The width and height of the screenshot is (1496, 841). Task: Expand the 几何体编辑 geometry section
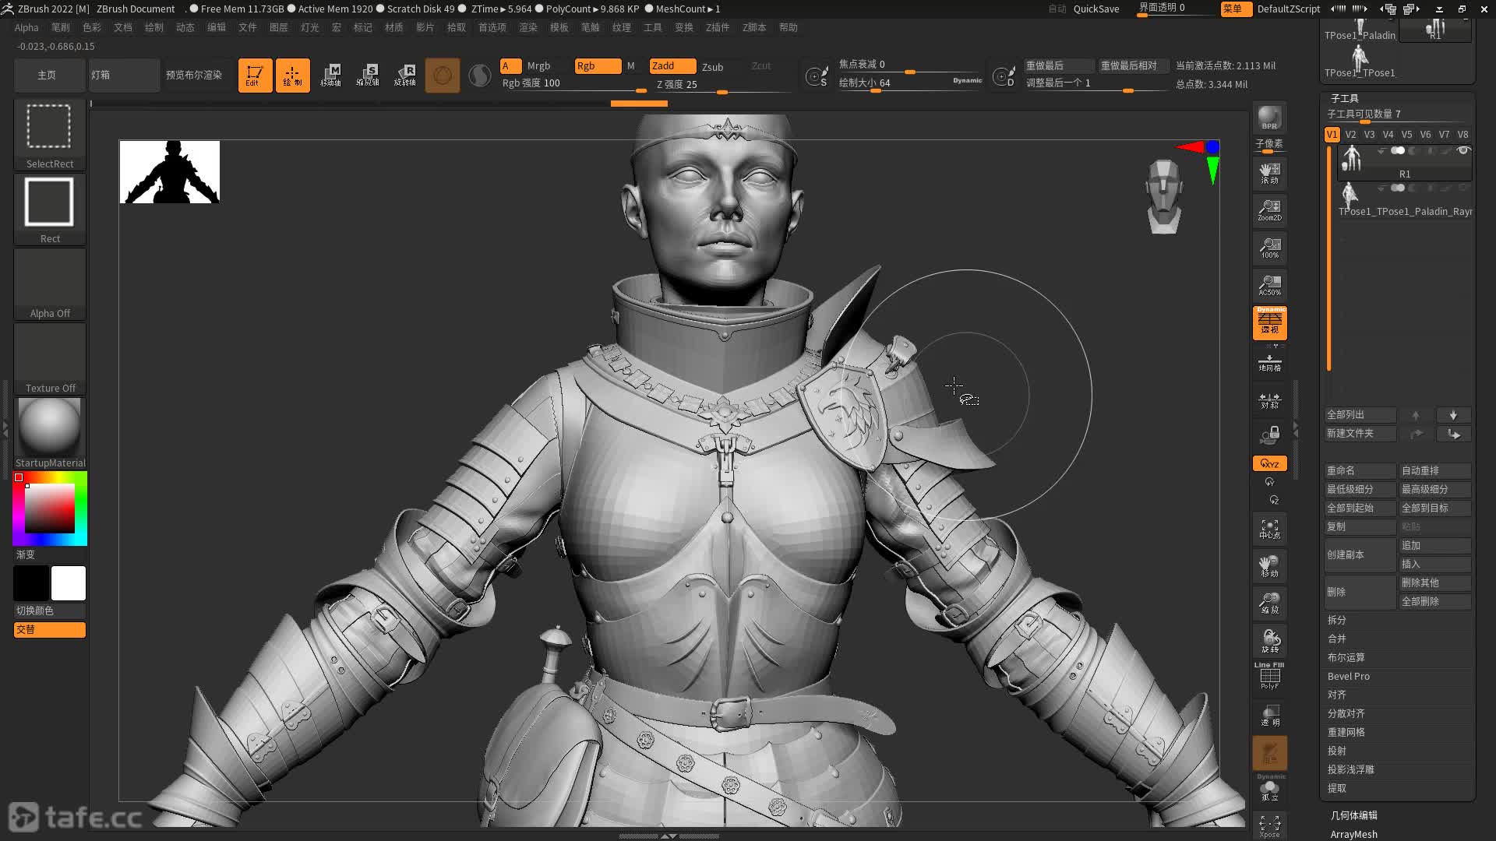1354,815
